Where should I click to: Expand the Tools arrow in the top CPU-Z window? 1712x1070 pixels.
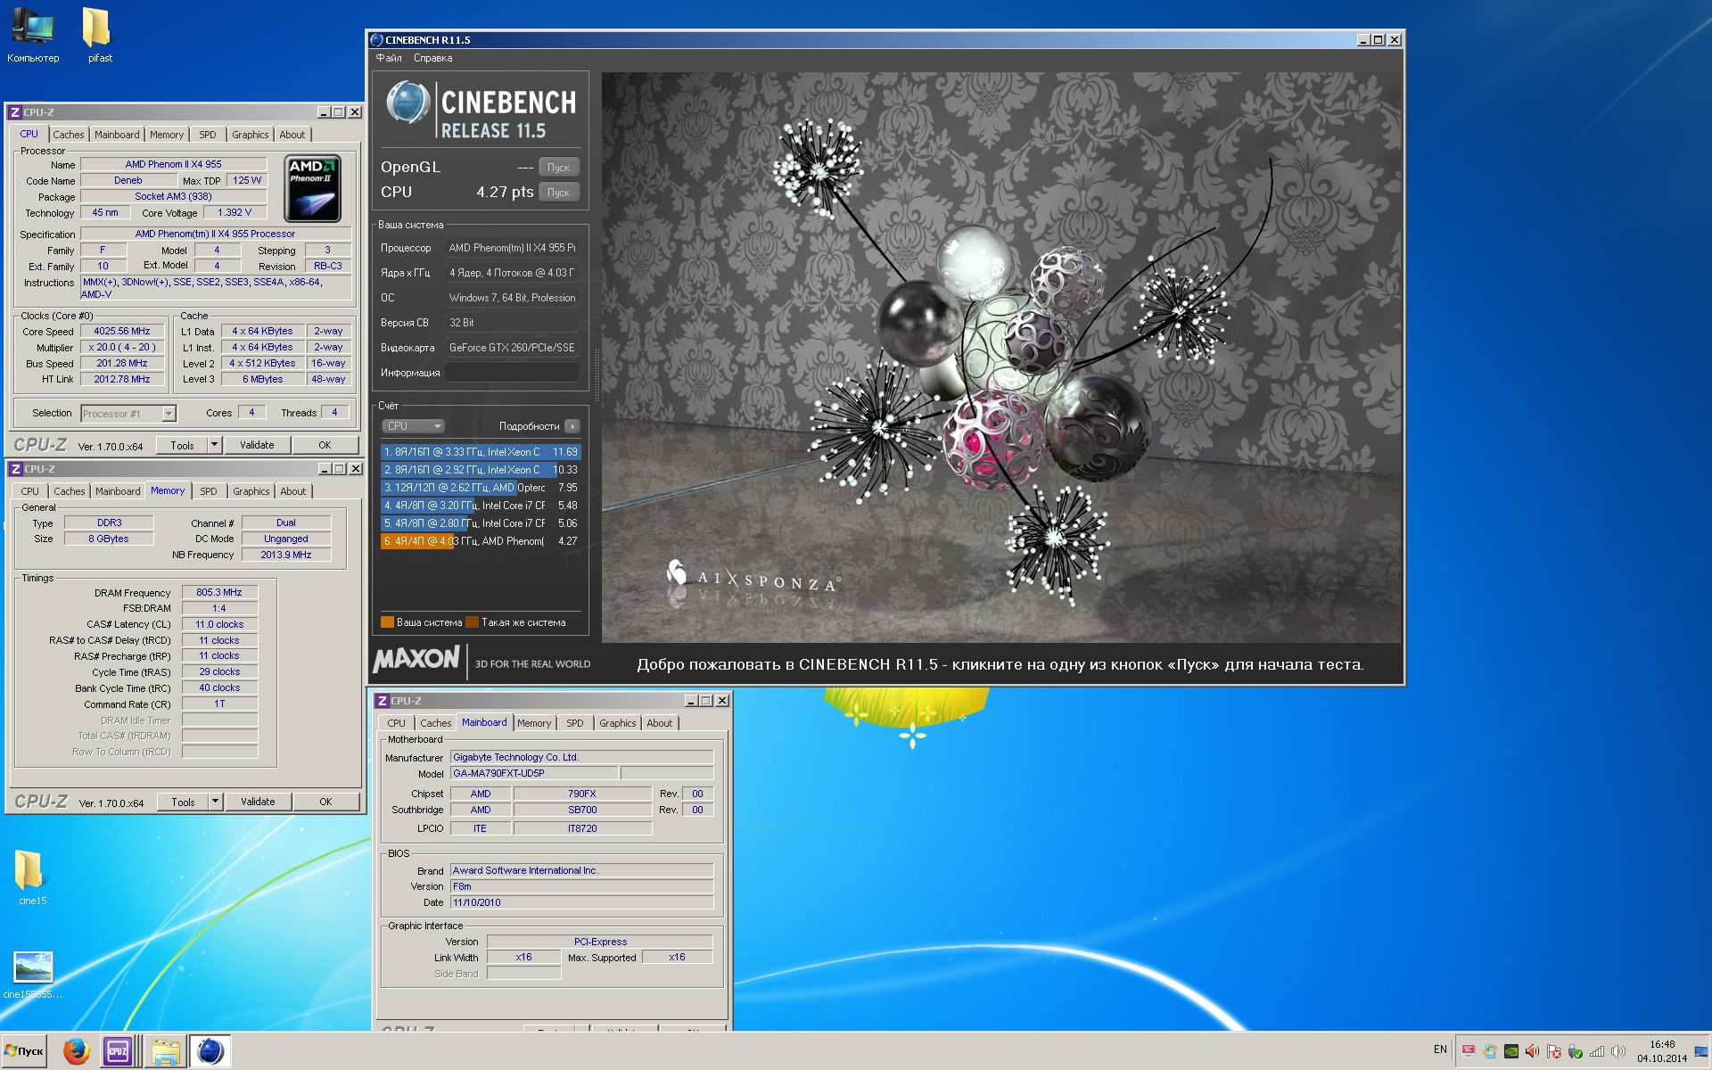click(x=214, y=445)
